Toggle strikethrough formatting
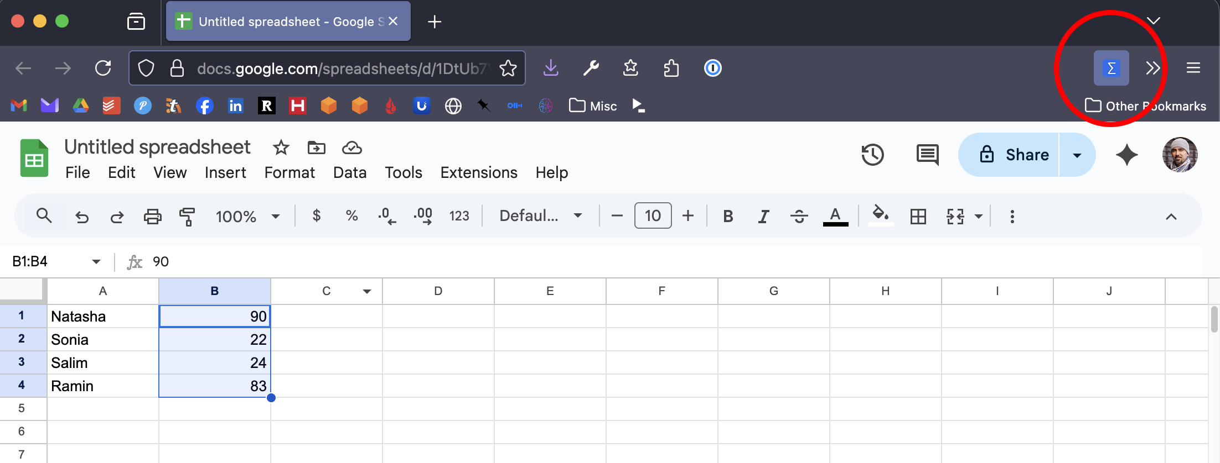 [799, 216]
